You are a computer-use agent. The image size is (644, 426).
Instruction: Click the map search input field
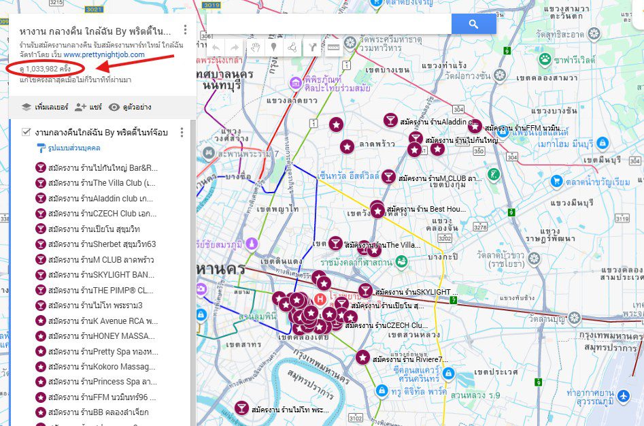[x=329, y=24]
